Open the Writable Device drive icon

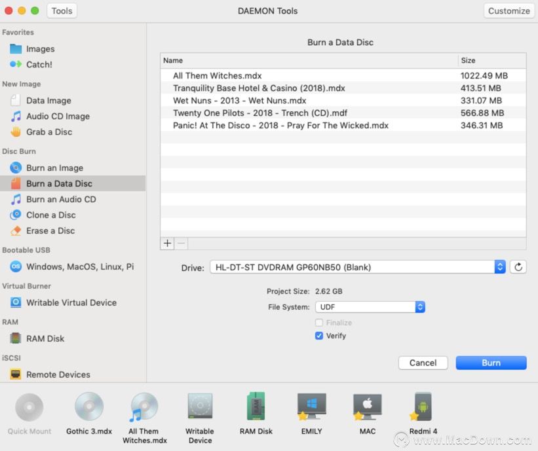pos(200,406)
